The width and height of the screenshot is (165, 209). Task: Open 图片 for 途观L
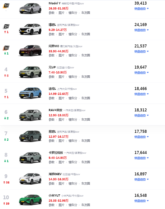62,98
